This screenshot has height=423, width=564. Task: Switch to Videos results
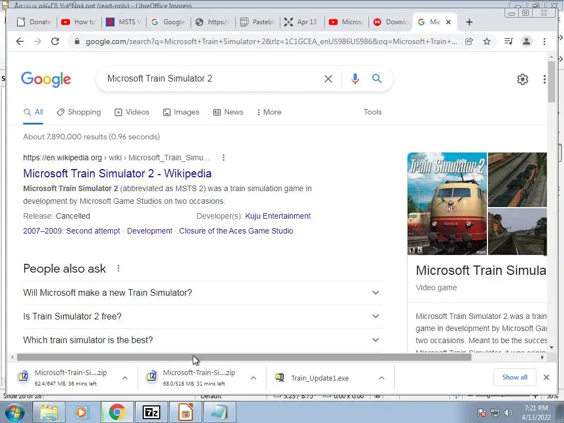coord(132,112)
